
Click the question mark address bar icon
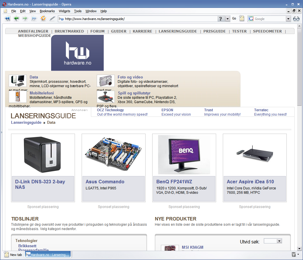(221, 19)
